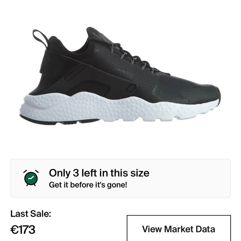Click the 'Get it before it's gone!' text
Image resolution: width=241 pixels, height=241 pixels.
coord(88,185)
